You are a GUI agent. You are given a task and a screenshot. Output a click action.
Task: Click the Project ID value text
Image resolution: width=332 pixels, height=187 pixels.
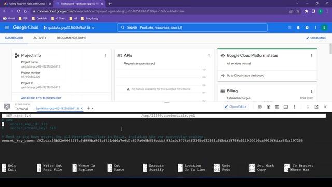(40, 87)
